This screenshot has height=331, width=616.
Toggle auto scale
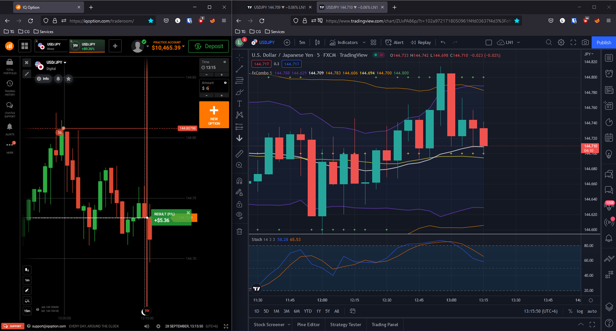tap(592, 311)
